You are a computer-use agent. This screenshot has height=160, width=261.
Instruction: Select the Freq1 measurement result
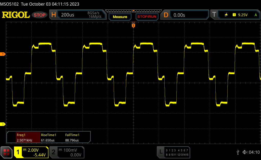24,137
